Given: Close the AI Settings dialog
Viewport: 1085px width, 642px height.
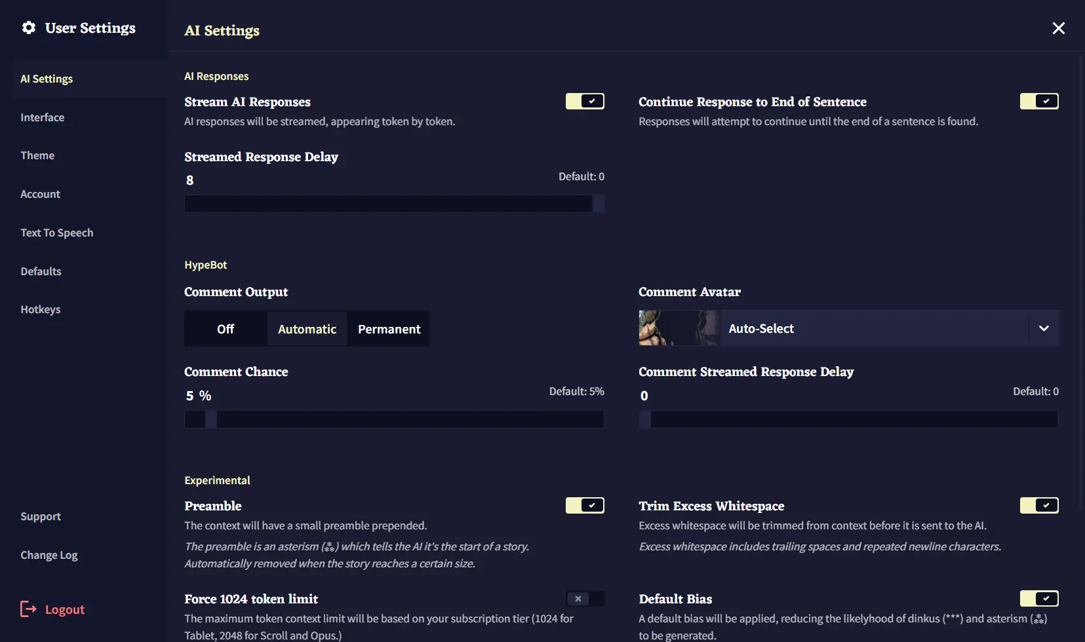Looking at the screenshot, I should point(1058,28).
